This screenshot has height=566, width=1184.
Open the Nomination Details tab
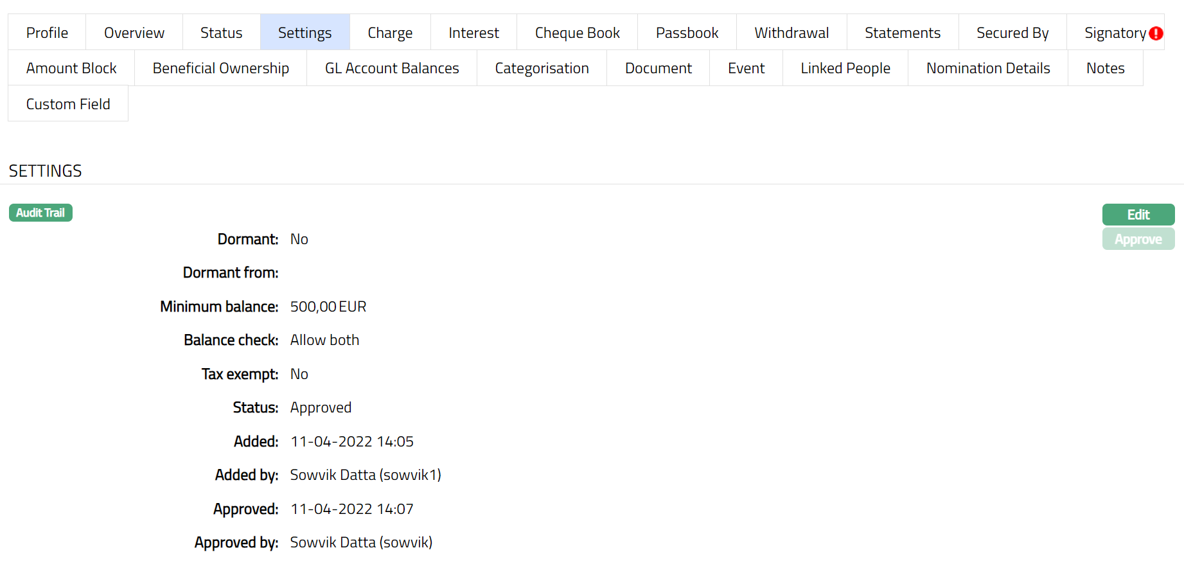point(987,68)
